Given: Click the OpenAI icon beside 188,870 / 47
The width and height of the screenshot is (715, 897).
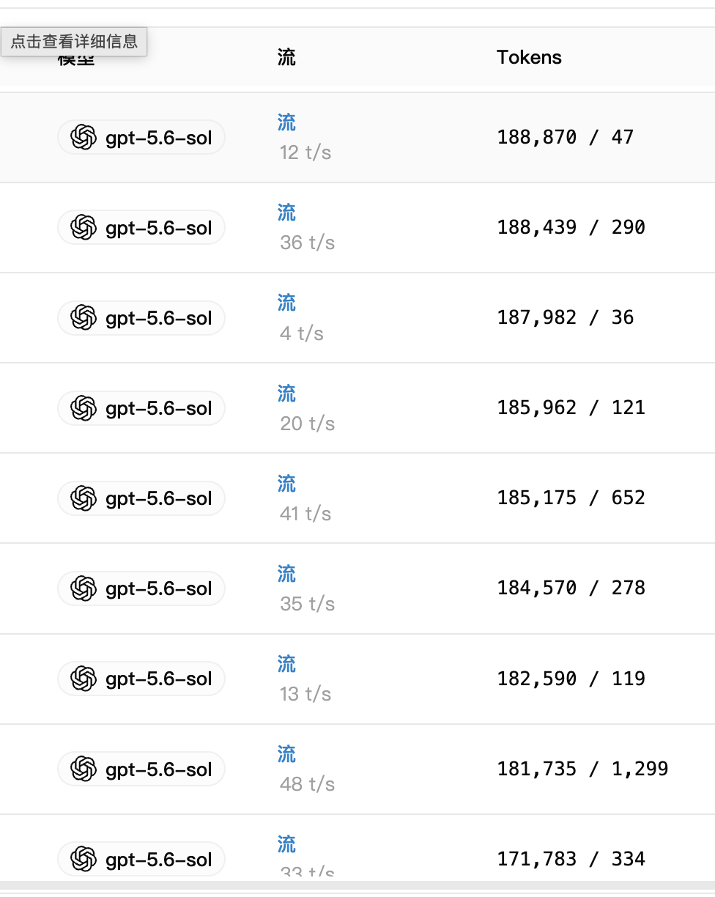Looking at the screenshot, I should point(84,137).
